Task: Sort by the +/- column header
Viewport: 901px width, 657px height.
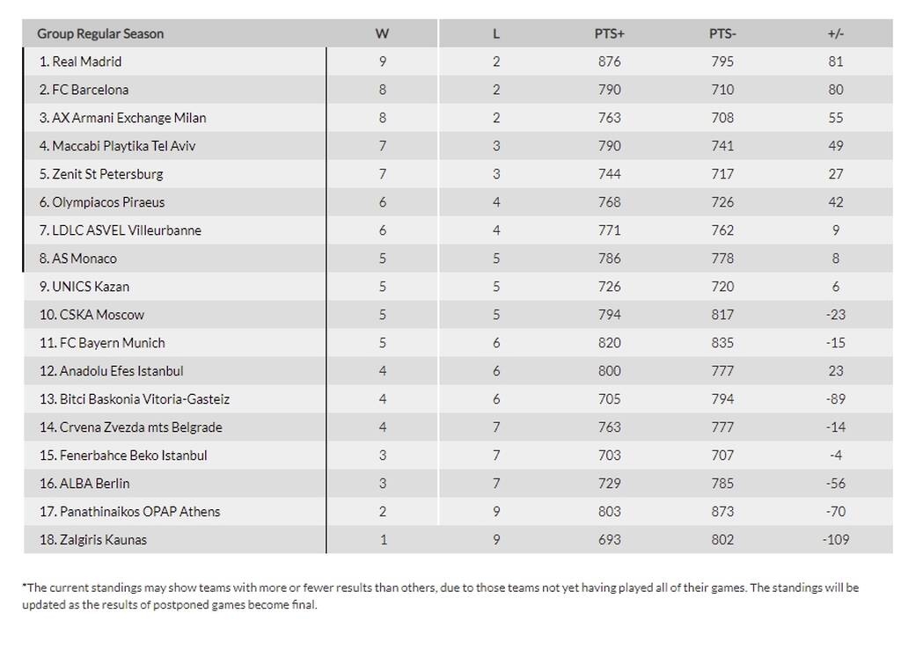Action: [836, 34]
